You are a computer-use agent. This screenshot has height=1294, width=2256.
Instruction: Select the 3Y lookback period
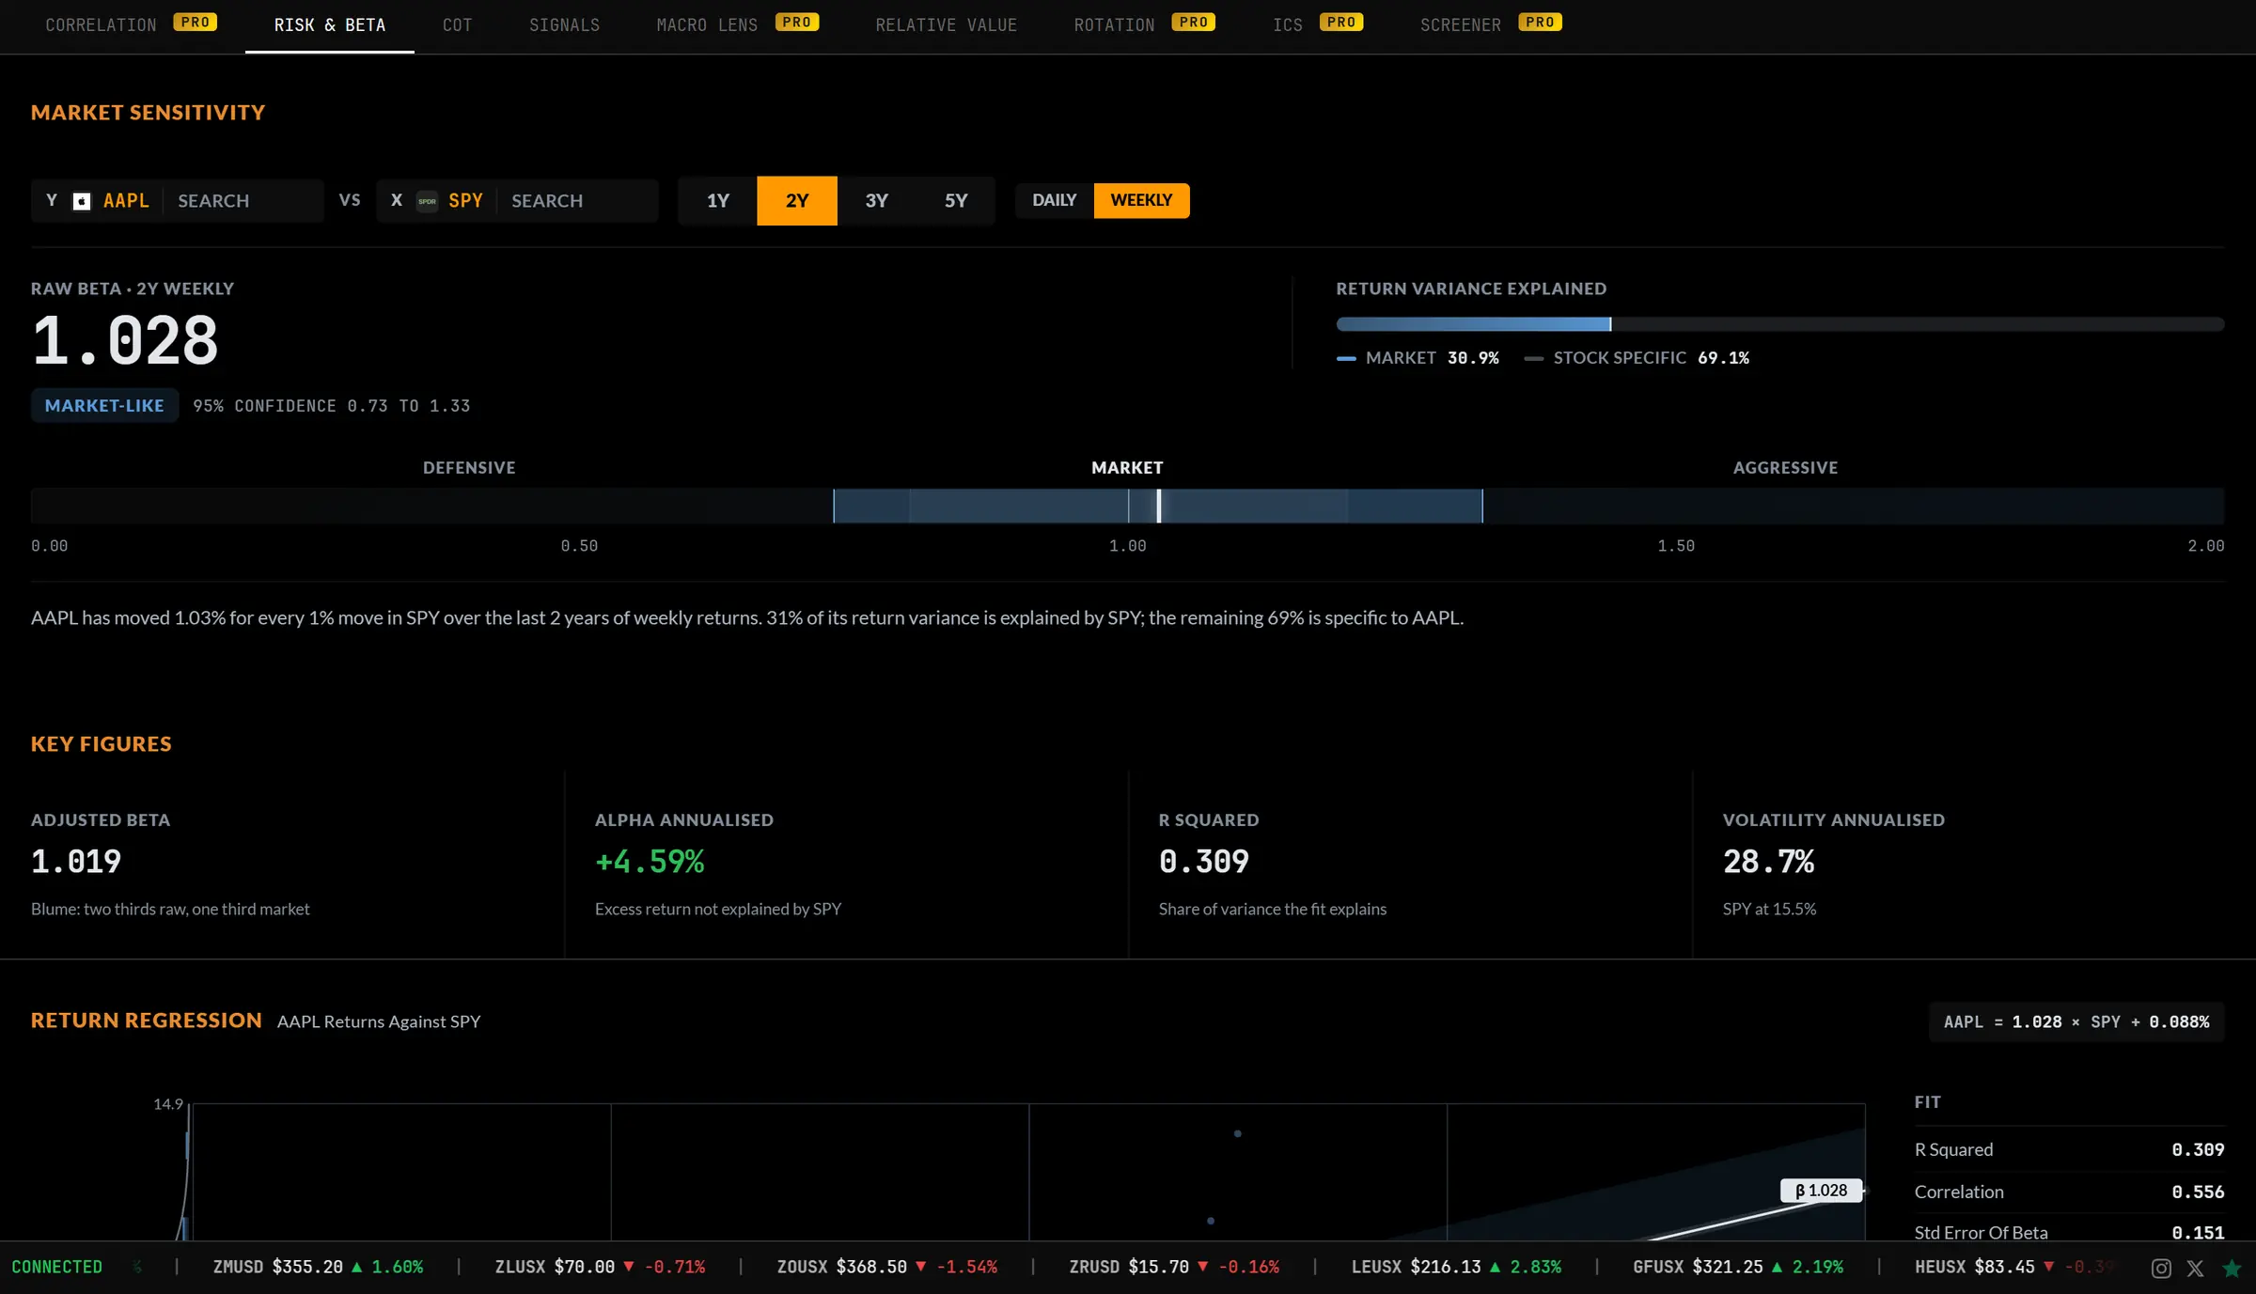pyautogui.click(x=876, y=200)
